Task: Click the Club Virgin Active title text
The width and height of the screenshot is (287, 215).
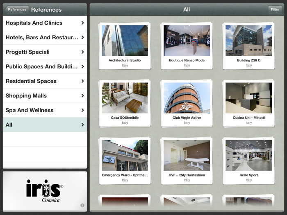Action: (187, 118)
